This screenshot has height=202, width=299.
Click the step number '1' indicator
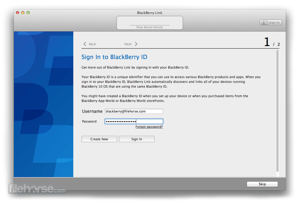tap(267, 42)
